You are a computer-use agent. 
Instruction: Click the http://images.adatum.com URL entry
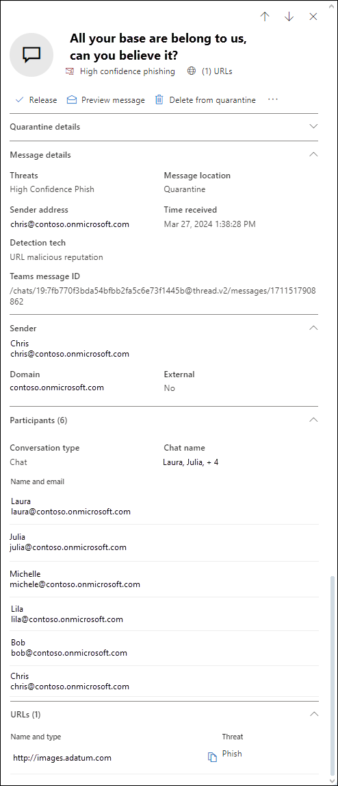pos(62,757)
